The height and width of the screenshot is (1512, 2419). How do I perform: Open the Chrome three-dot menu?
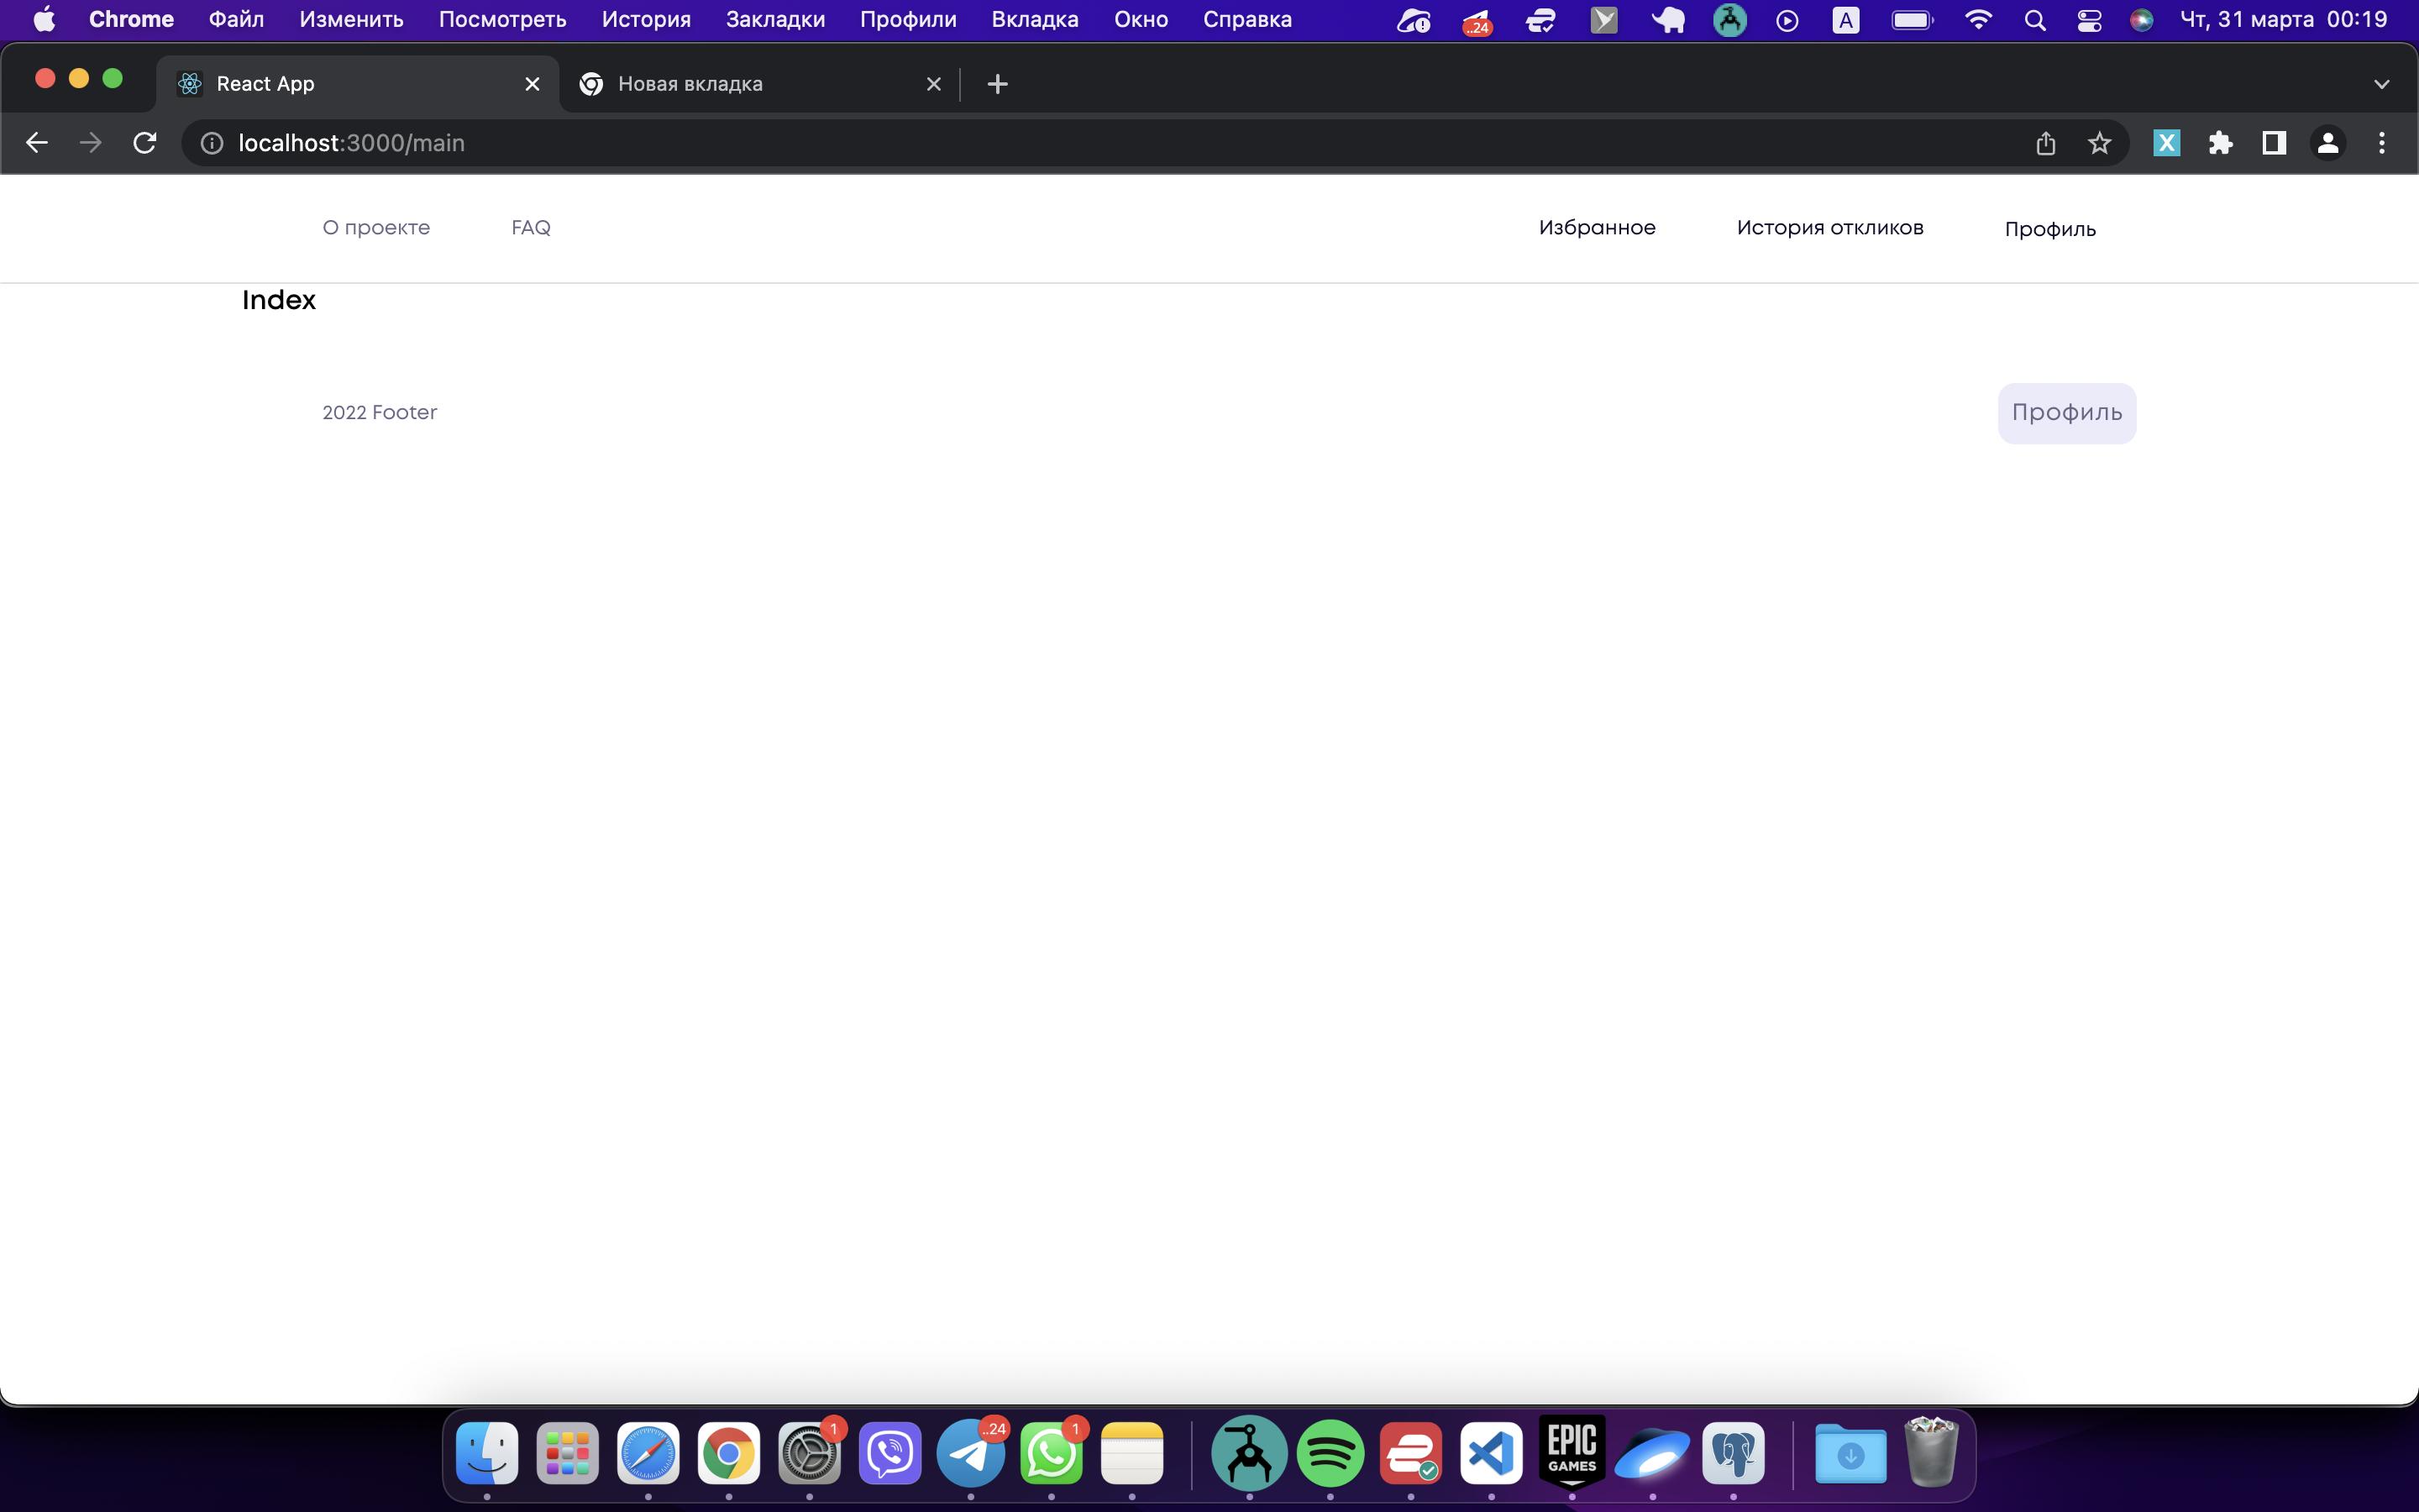click(2381, 143)
